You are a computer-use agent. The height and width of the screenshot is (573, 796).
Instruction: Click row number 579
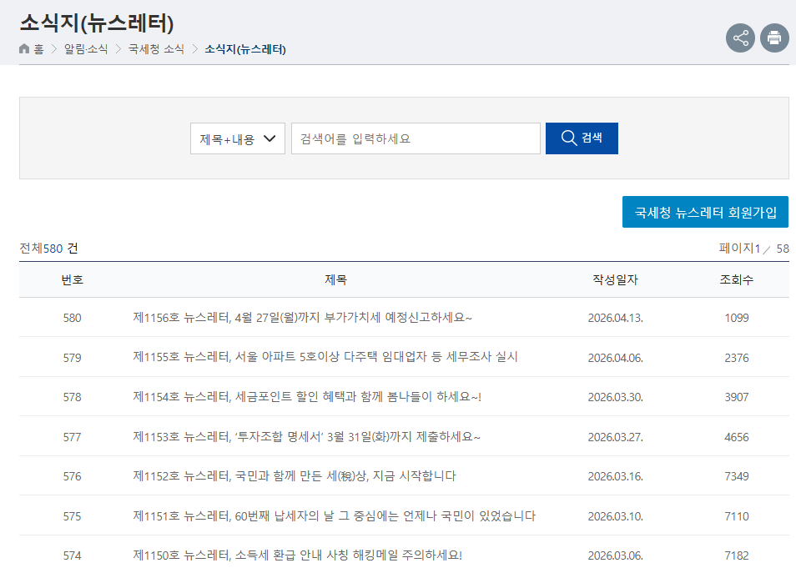(72, 358)
